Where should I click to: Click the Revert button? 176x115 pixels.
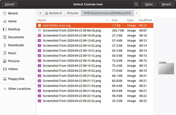tap(166, 4)
